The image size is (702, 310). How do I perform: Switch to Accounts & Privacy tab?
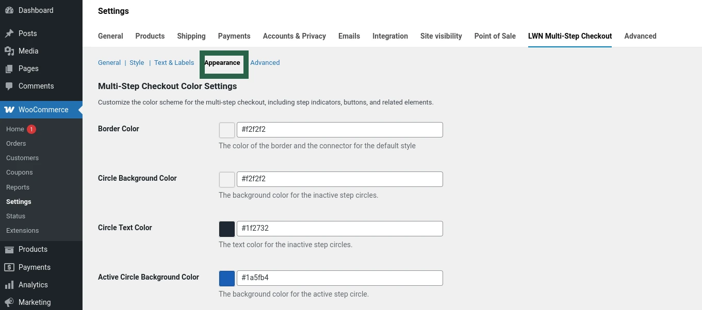click(x=295, y=36)
